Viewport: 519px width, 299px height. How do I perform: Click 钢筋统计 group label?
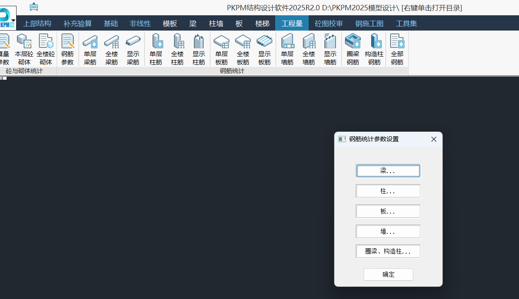click(x=232, y=71)
